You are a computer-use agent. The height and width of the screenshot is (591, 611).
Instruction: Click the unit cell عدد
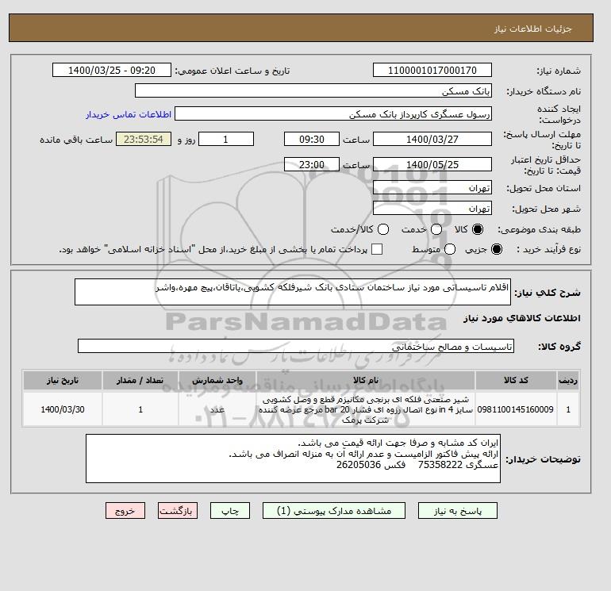217,409
